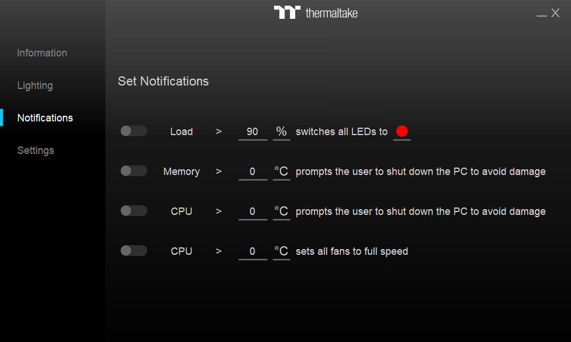Change the °C unit on Memory row
571x342 pixels.
(282, 172)
